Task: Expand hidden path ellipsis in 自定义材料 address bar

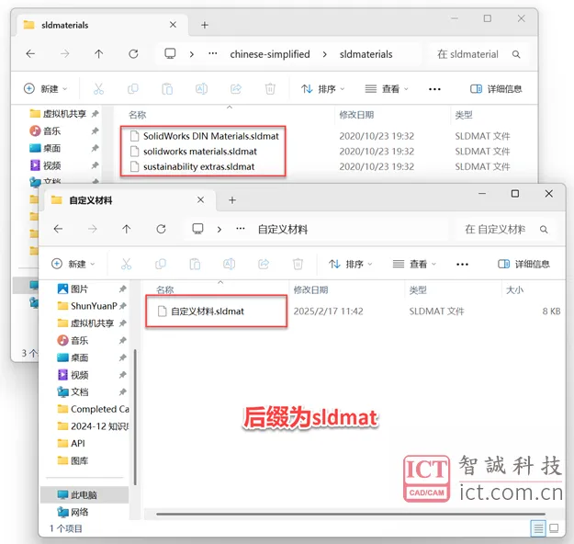Action: pyautogui.click(x=240, y=229)
